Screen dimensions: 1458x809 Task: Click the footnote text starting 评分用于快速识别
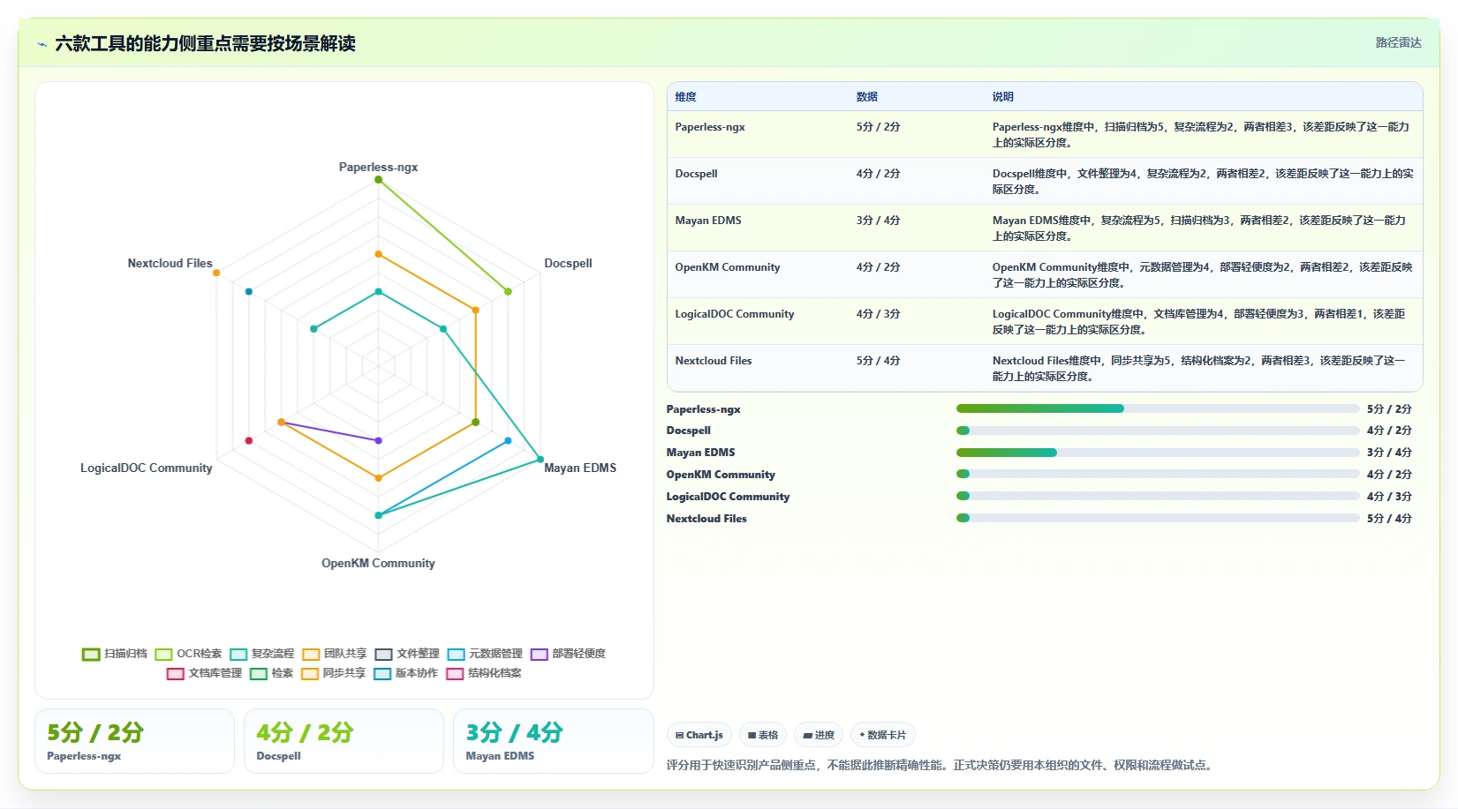941,765
